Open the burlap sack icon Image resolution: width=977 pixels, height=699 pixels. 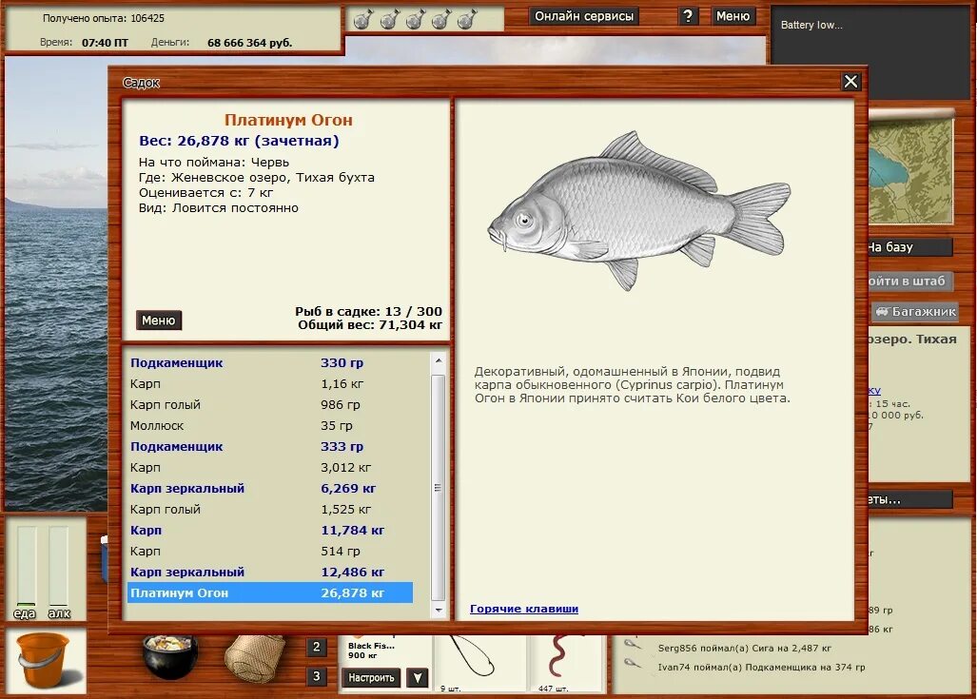[x=255, y=659]
